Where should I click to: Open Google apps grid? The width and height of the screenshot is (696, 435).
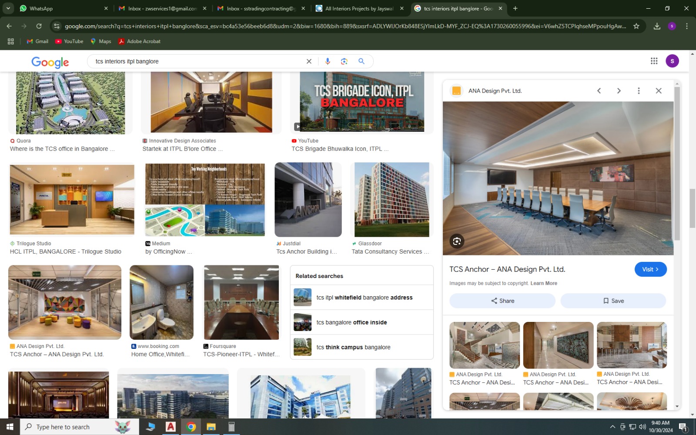654,61
